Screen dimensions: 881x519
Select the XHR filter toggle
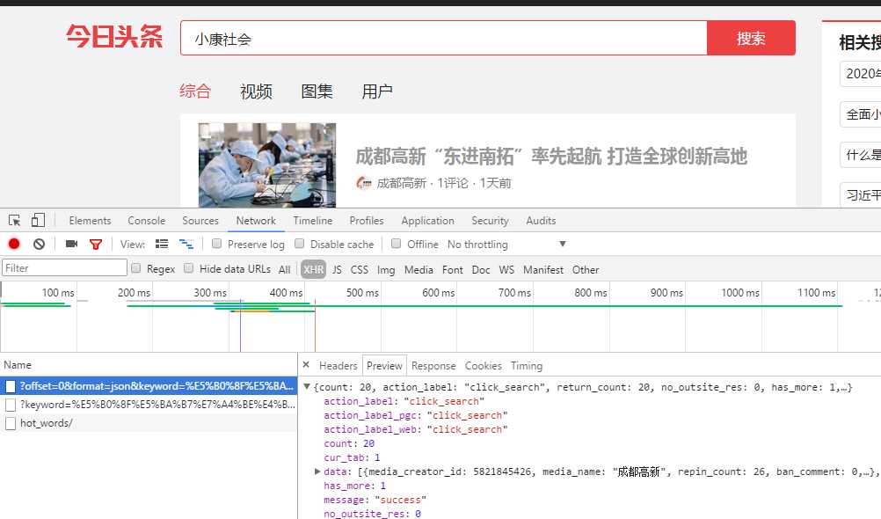click(x=314, y=269)
